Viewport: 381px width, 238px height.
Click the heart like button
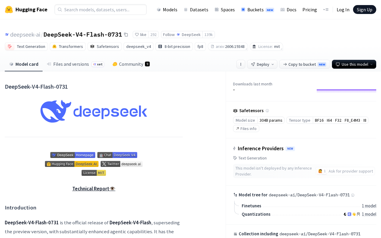tap(140, 35)
